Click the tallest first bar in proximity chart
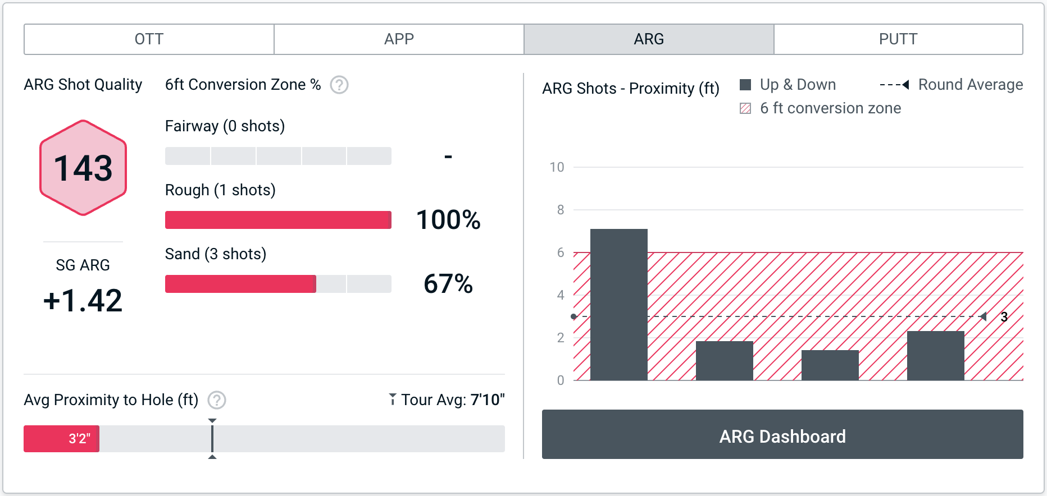Screen dimensions: 1047x496 619,305
